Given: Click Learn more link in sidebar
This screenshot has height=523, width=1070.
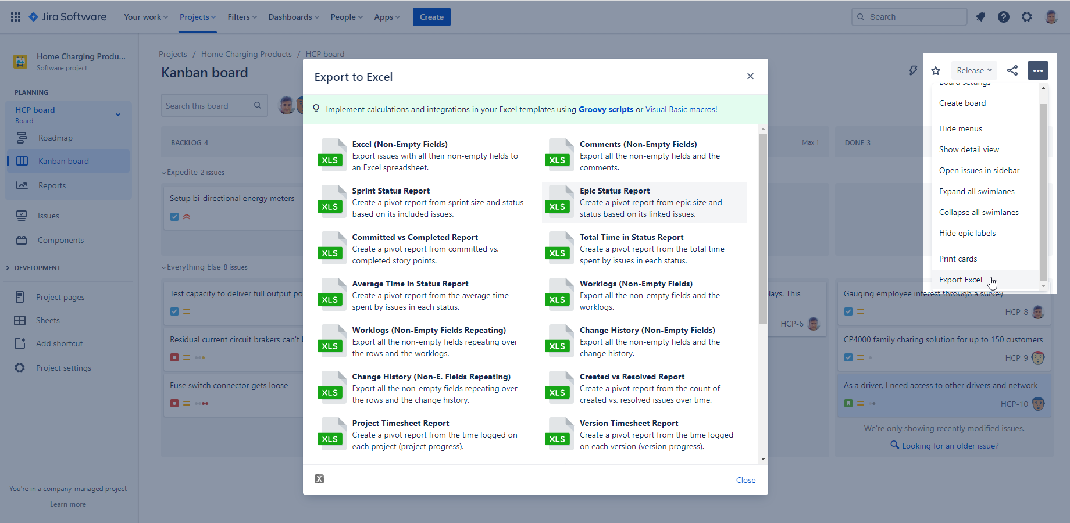Looking at the screenshot, I should (x=68, y=504).
